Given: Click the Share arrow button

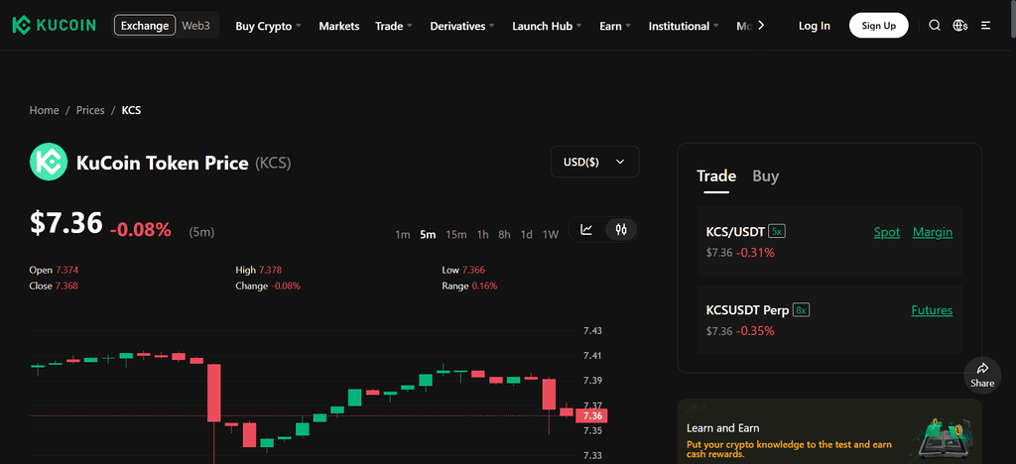Looking at the screenshot, I should (982, 375).
